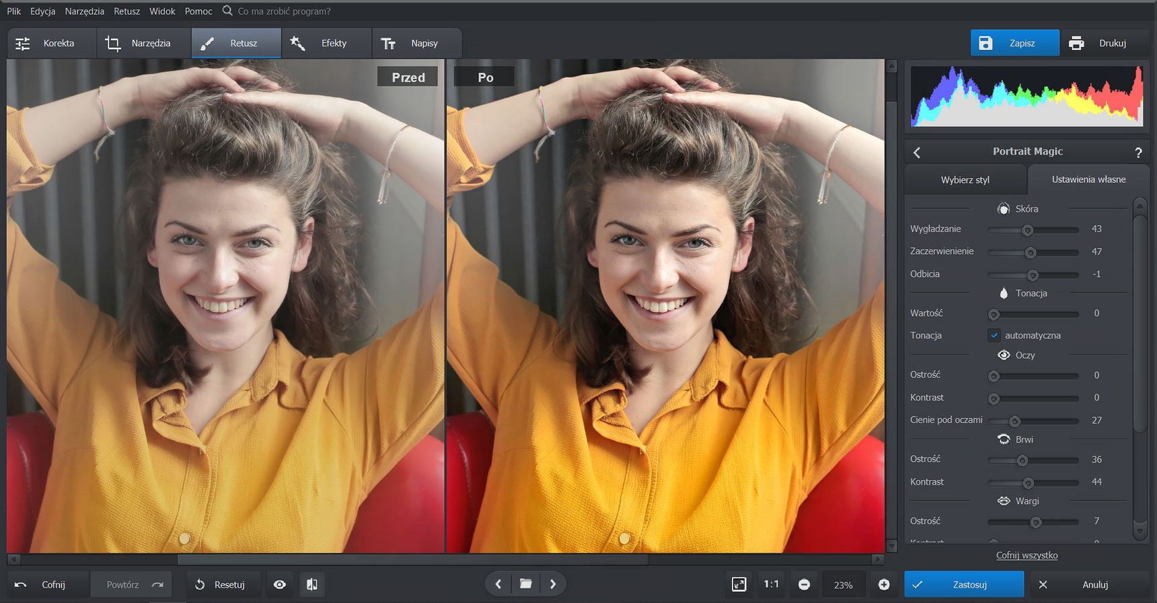Click the Zapisz save button
The height and width of the screenshot is (603, 1157).
tap(1014, 43)
